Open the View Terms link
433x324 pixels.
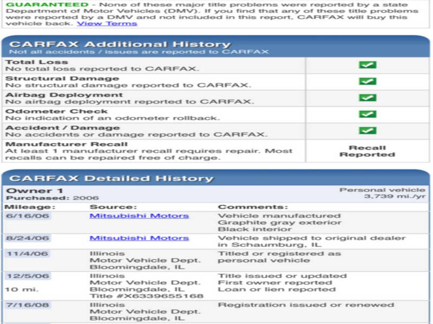pyautogui.click(x=107, y=23)
